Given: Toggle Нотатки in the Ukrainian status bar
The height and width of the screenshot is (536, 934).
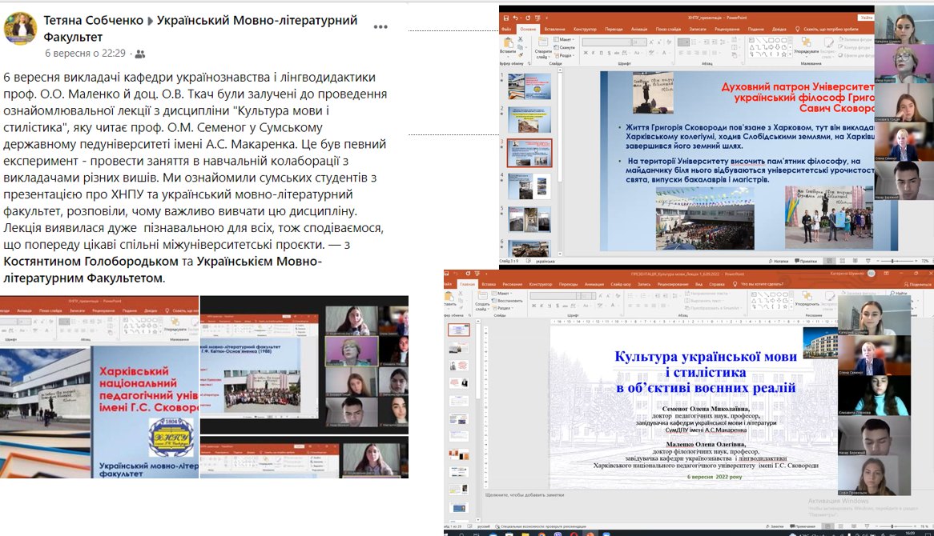Looking at the screenshot, I should pyautogui.click(x=780, y=261).
